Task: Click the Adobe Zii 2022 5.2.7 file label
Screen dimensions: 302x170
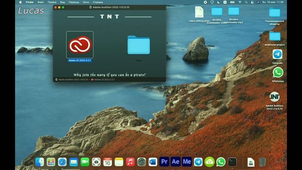Action: pos(80,60)
